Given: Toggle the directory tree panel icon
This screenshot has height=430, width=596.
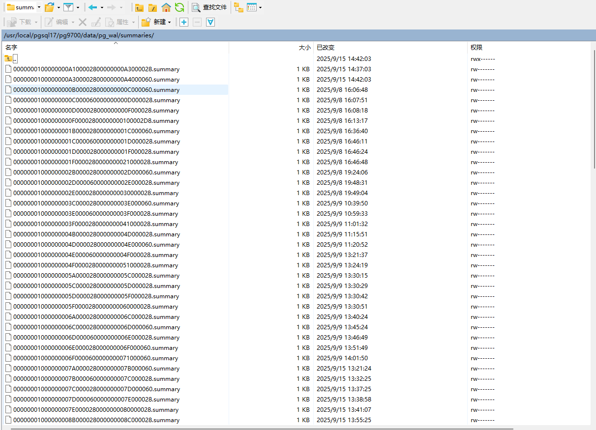Looking at the screenshot, I should 238,7.
